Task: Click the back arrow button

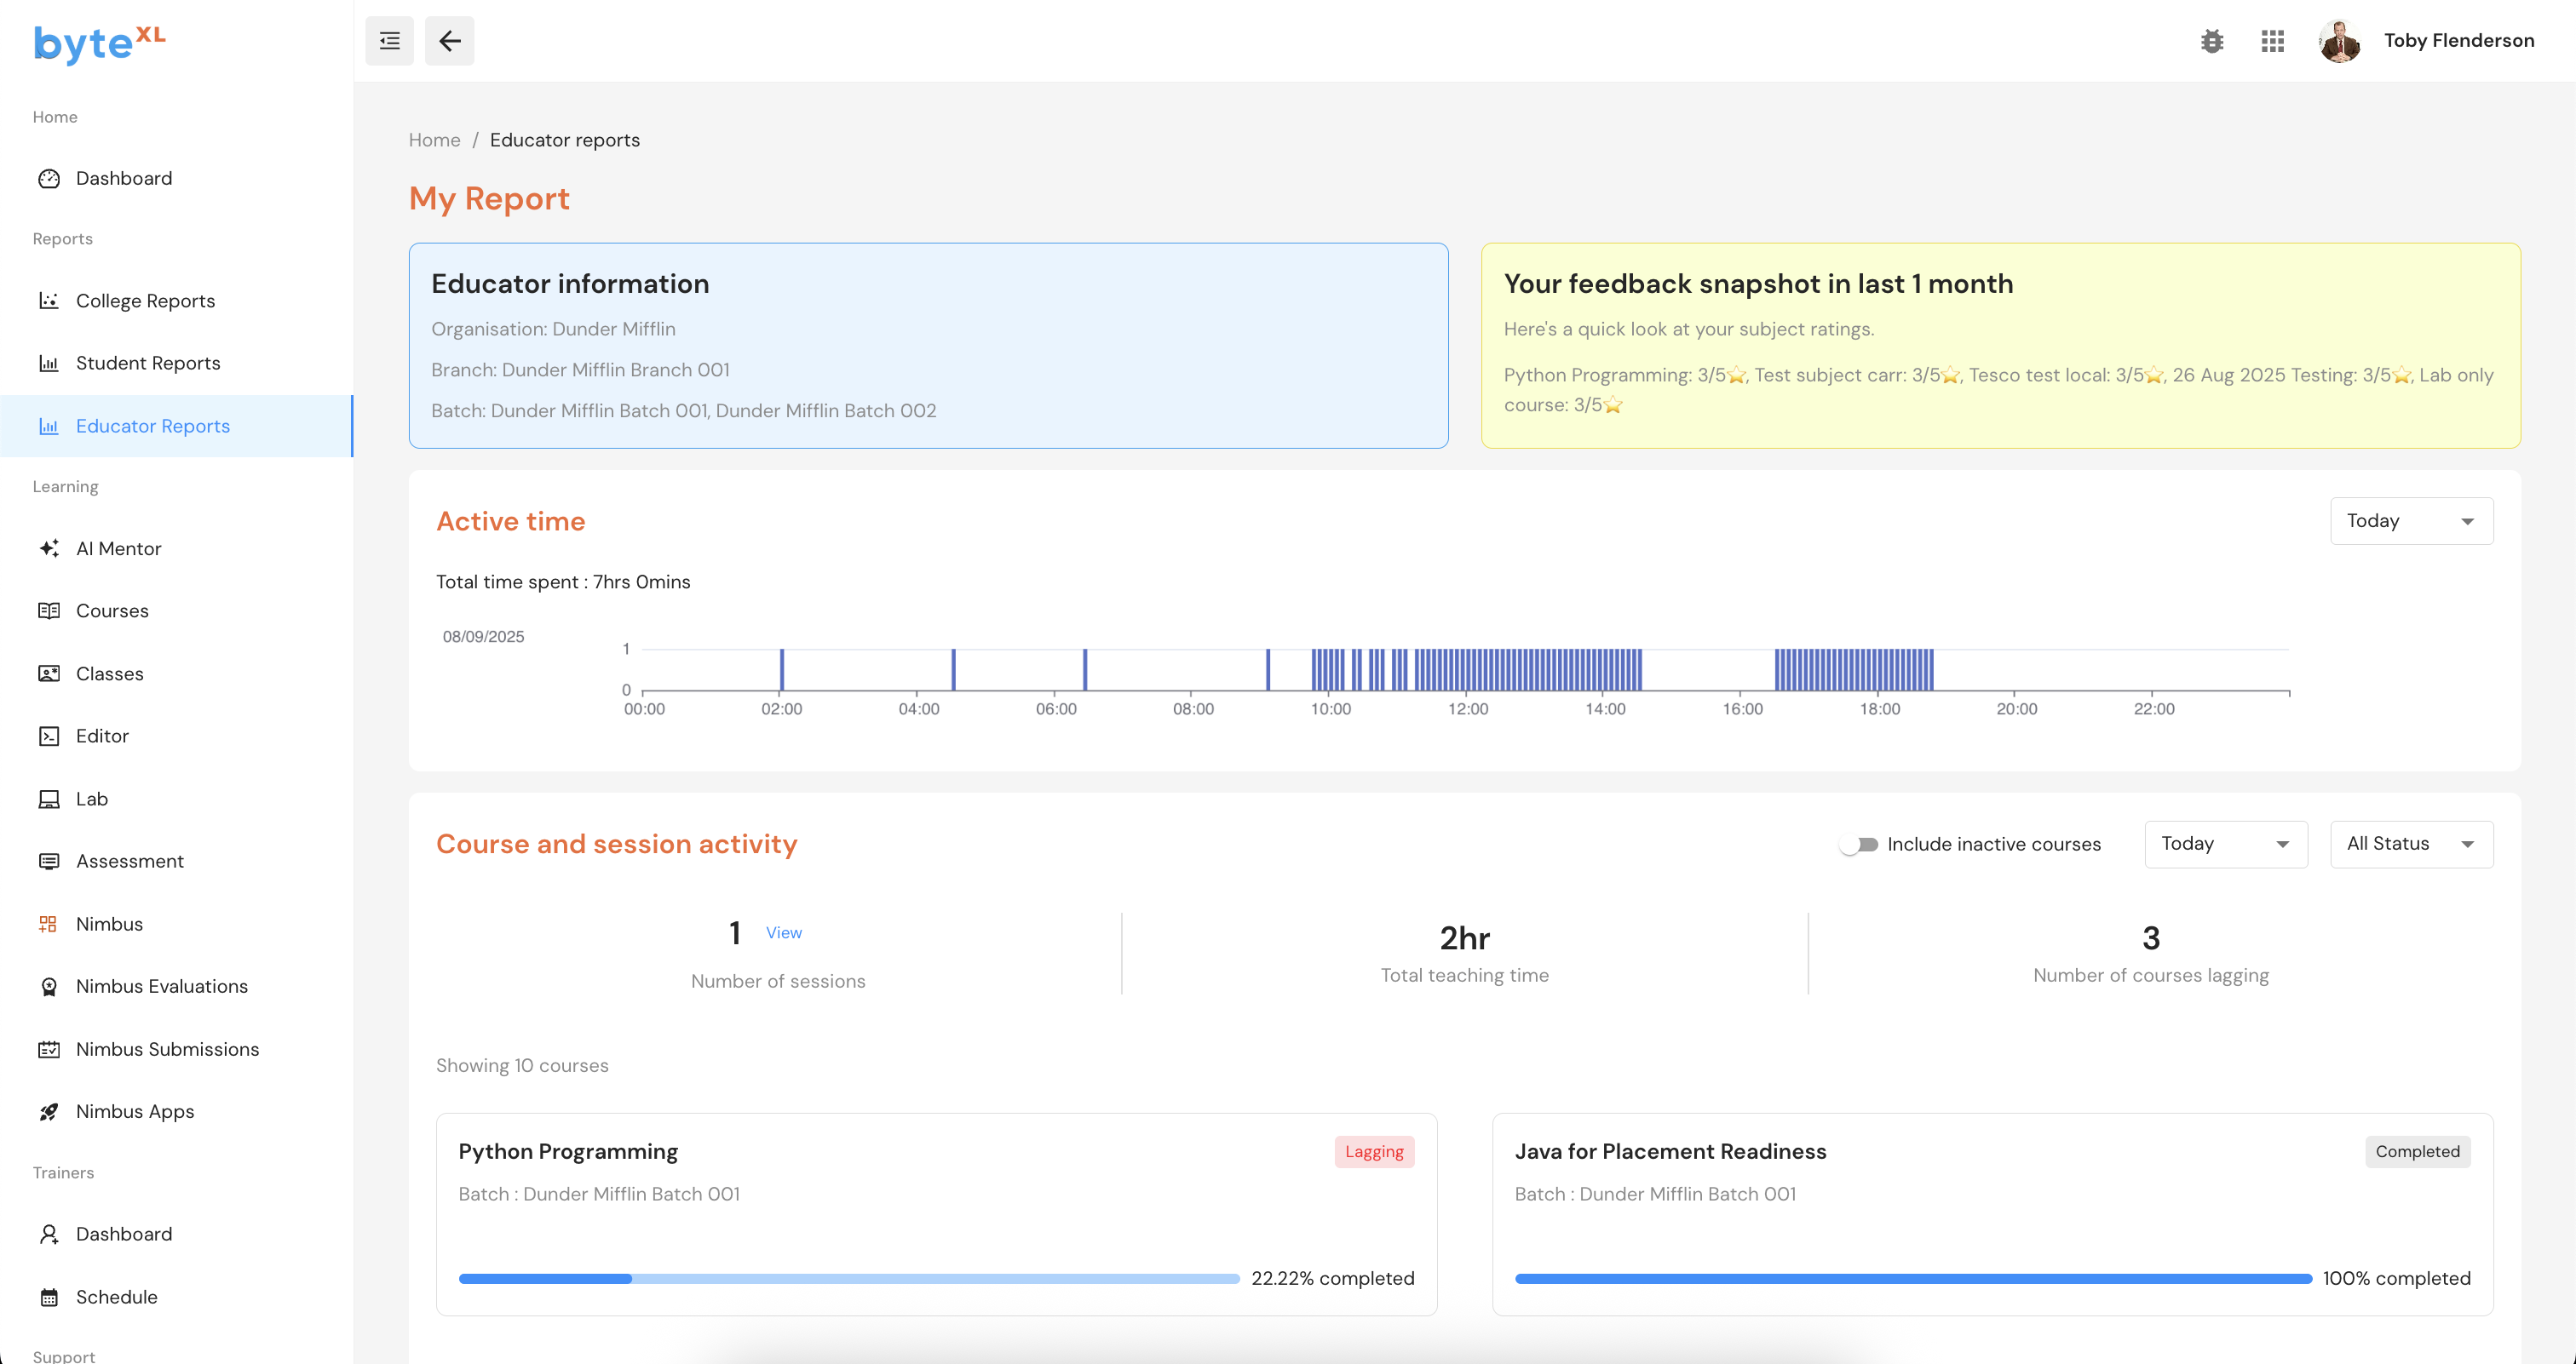Action: [449, 41]
